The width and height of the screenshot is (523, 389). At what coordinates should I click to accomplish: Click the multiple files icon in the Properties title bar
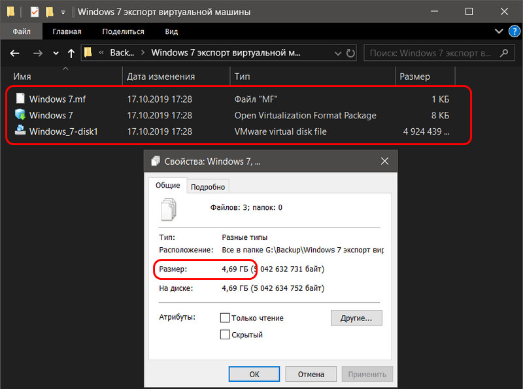tap(155, 161)
